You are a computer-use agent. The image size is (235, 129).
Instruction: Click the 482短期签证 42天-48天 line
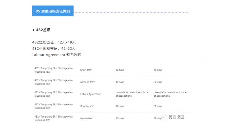point(54,42)
